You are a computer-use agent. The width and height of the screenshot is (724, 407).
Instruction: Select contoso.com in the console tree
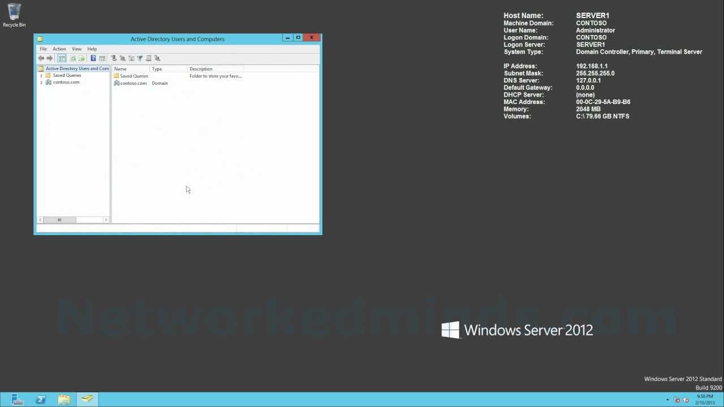[66, 82]
